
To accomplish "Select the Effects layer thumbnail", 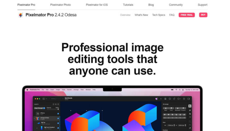I will click(x=38, y=114).
